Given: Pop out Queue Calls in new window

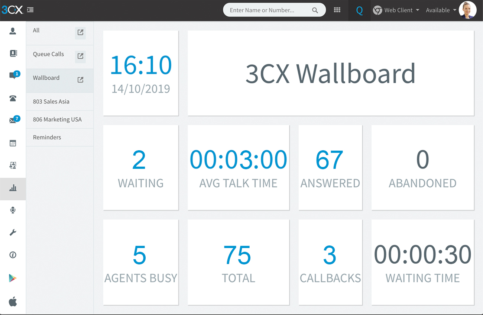Looking at the screenshot, I should 80,56.
